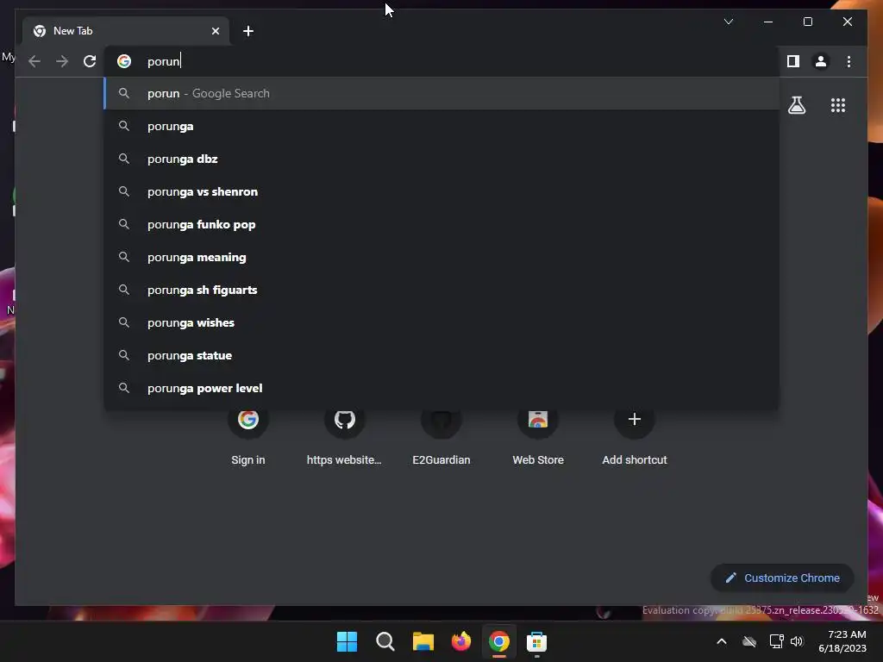This screenshot has height=662, width=883.
Task: Click the Customize Chrome button
Action: (782, 578)
